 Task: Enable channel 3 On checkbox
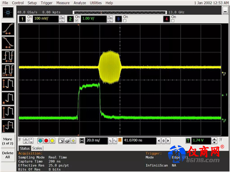point(125,21)
